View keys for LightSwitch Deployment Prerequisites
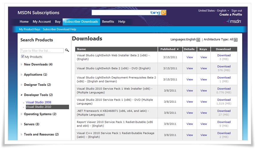The height and width of the screenshot is (149, 256). point(204,79)
